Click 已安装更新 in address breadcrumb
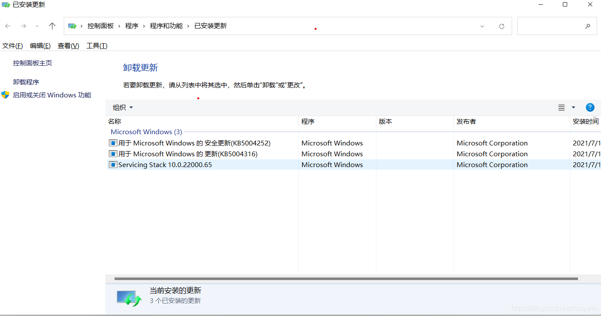601x316 pixels. point(210,26)
